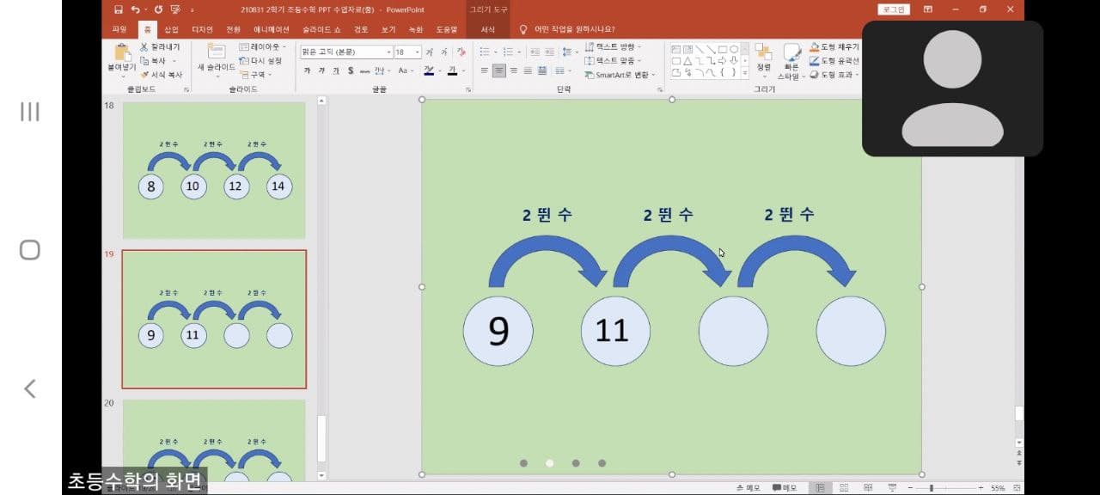Open ribbon display options
Viewport: 1100px width, 495px height.
928,9
